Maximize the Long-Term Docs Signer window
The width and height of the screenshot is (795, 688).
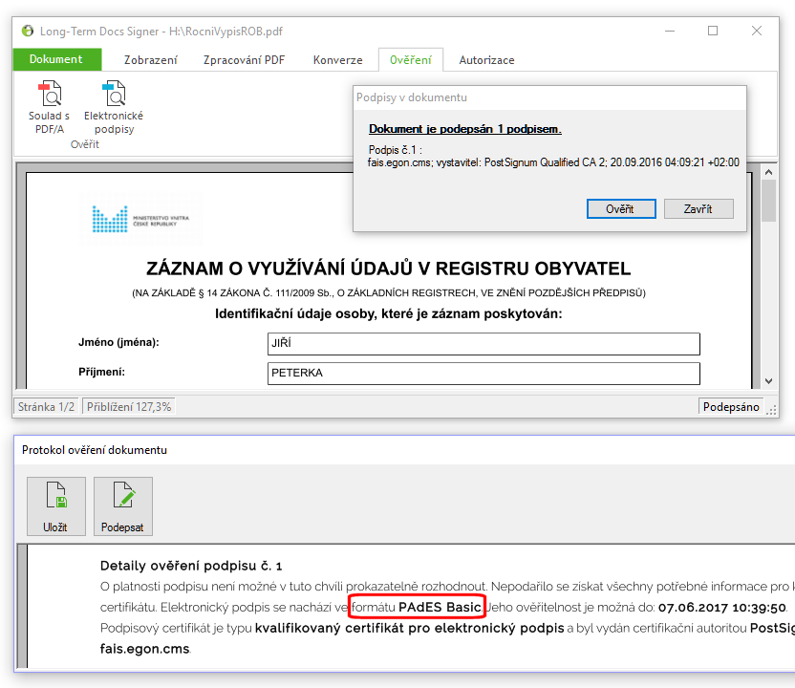pos(713,31)
